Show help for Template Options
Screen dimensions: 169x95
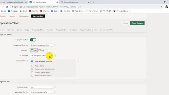point(78,61)
